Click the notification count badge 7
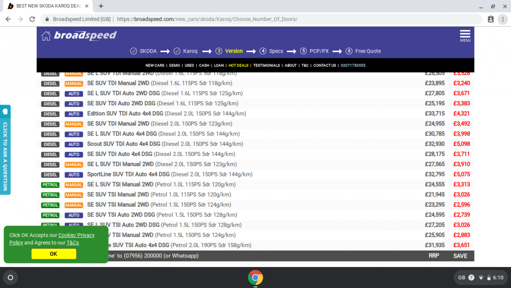This screenshot has width=511, height=288. (x=471, y=278)
